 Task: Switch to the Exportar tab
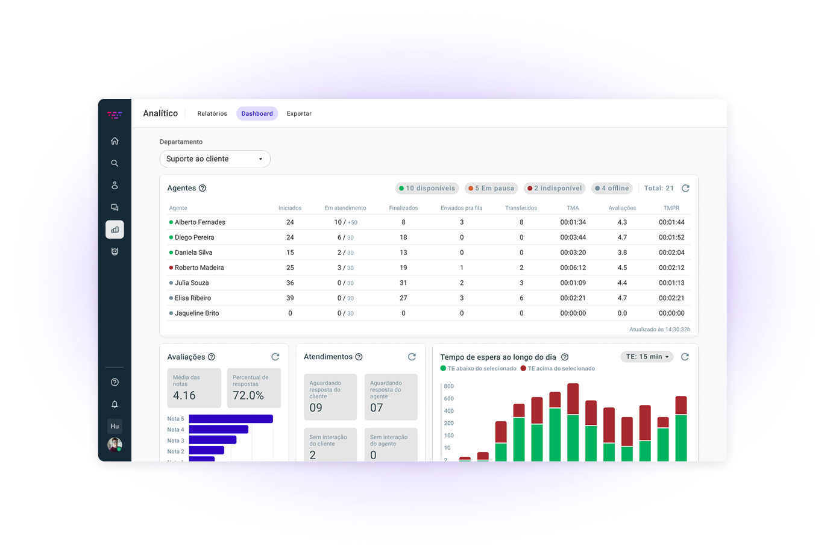point(299,113)
